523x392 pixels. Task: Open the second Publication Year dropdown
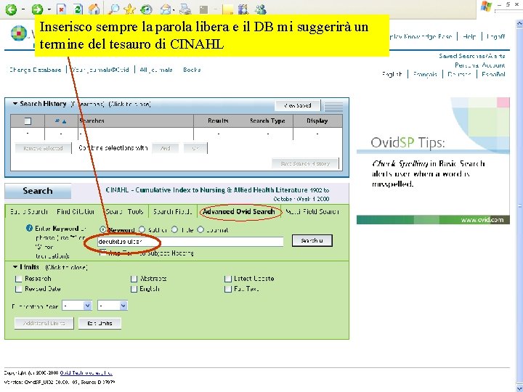[x=113, y=306]
